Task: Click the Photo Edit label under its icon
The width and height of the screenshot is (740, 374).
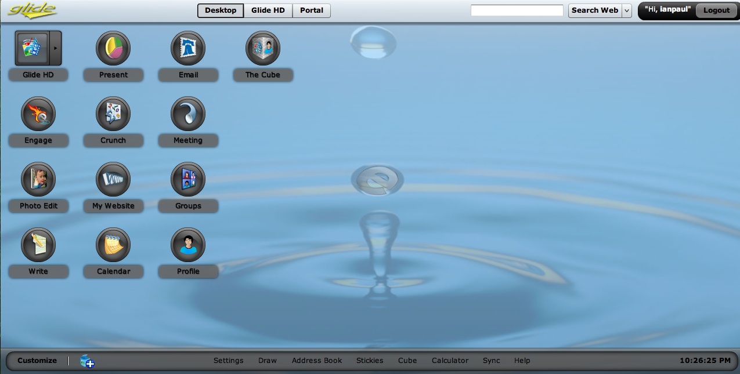Action: [38, 206]
